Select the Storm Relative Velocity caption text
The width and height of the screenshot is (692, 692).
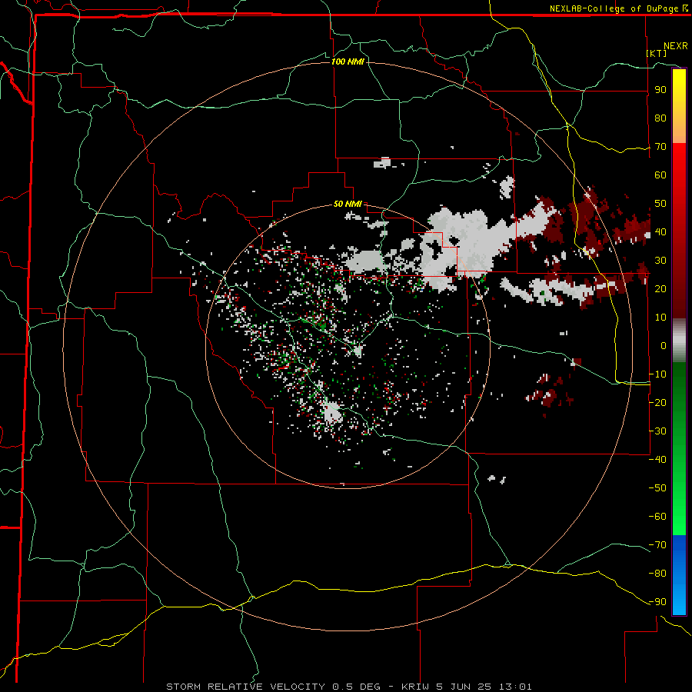pyautogui.click(x=348, y=687)
